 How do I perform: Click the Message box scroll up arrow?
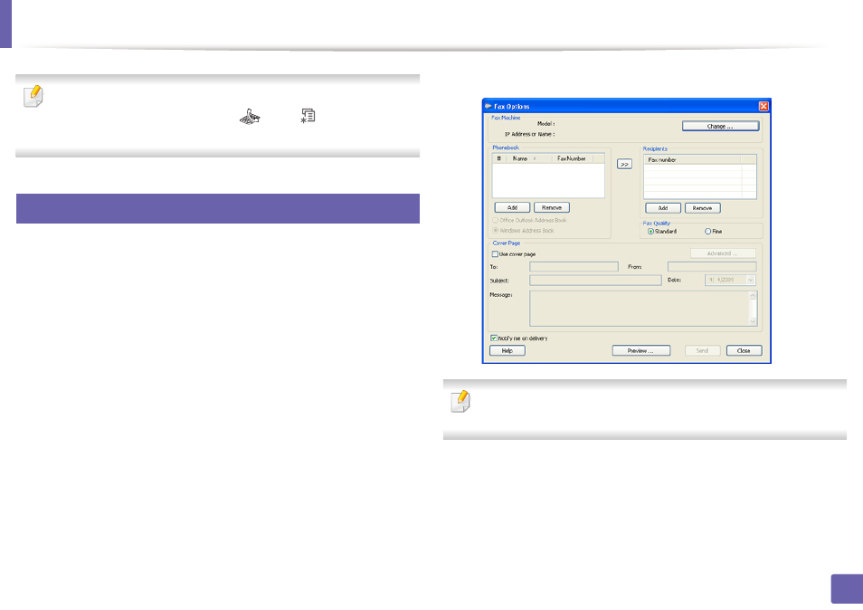tap(753, 296)
